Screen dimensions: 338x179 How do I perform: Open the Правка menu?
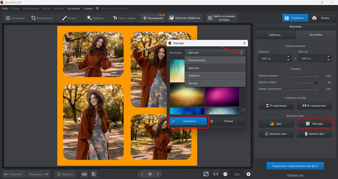click(15, 9)
